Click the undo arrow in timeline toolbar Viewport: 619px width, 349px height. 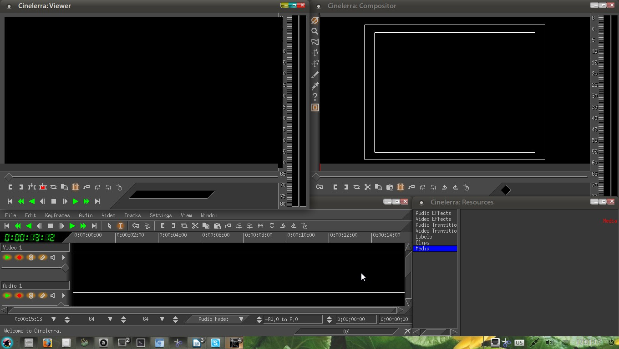283,226
